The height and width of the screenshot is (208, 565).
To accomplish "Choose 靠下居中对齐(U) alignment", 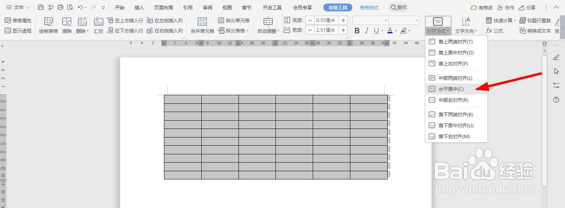I will 456,126.
